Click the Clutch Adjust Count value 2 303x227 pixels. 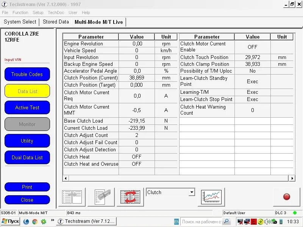point(137,135)
